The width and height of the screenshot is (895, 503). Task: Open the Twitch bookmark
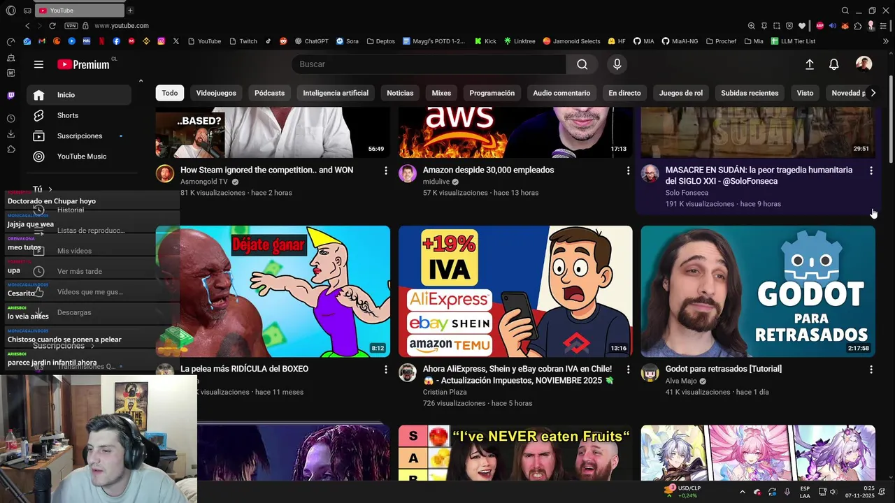pos(243,41)
